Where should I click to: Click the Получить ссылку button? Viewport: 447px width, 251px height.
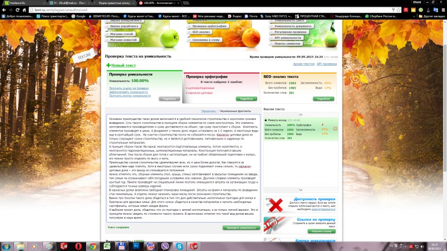pos(321,231)
